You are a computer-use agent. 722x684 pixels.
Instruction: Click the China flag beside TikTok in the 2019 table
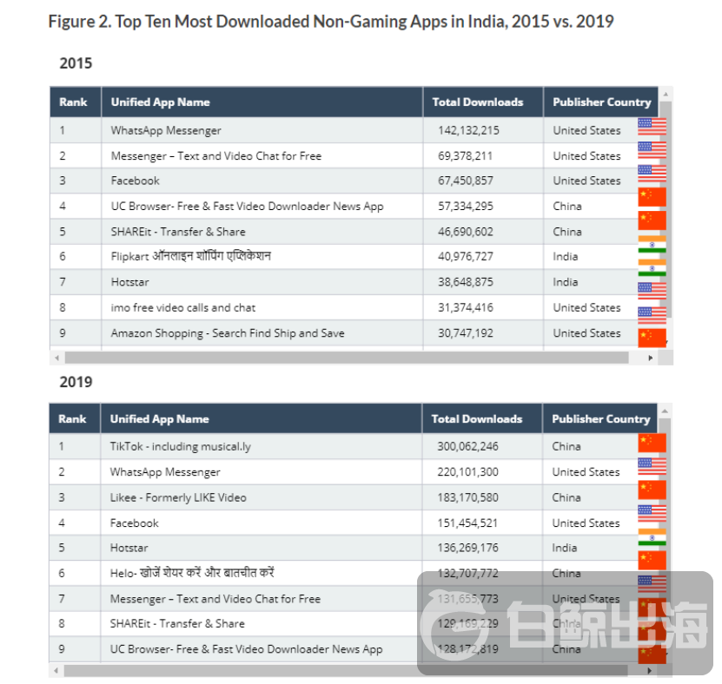(652, 443)
